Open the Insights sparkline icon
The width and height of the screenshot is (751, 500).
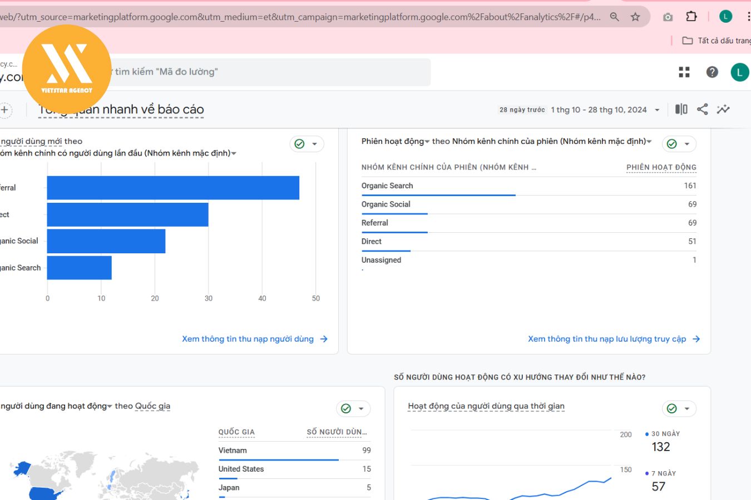[x=723, y=109]
